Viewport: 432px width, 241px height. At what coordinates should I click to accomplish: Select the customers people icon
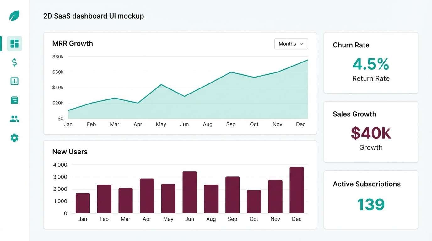[14, 119]
